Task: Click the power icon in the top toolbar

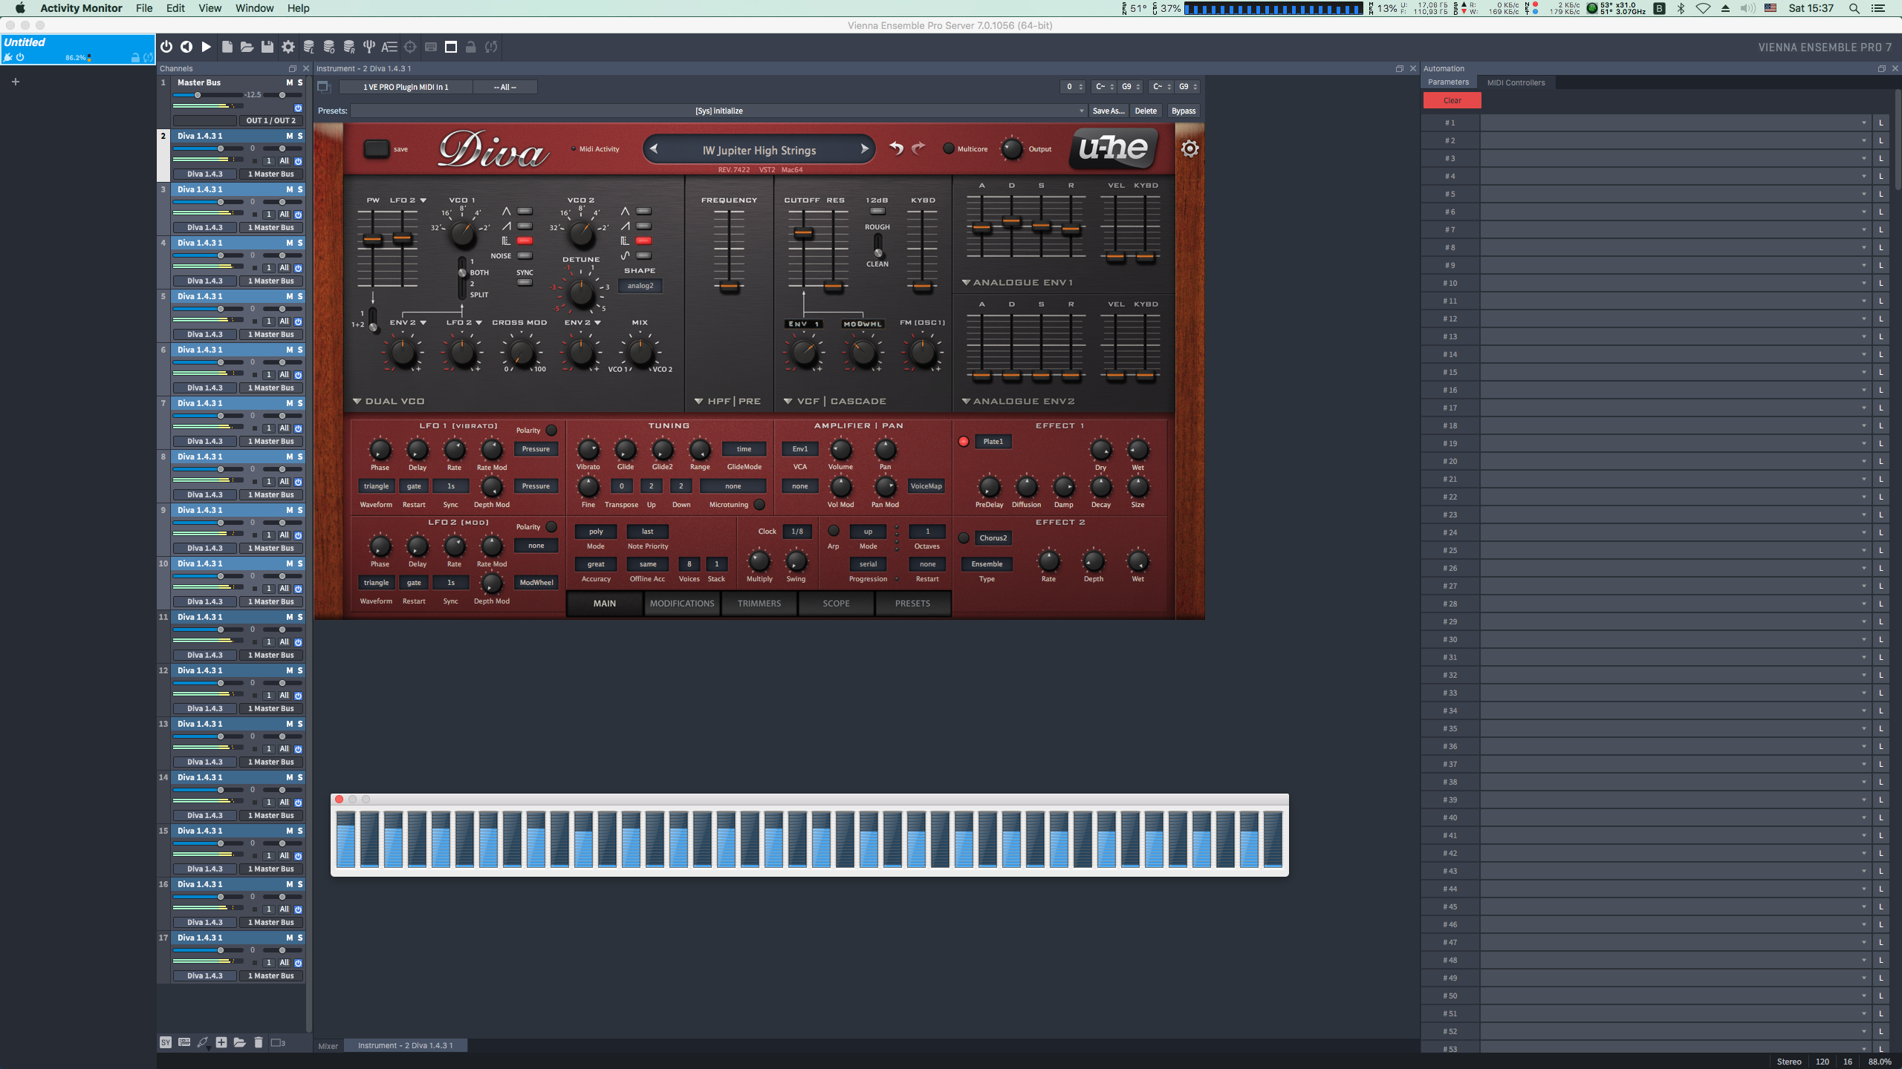Action: coord(166,47)
